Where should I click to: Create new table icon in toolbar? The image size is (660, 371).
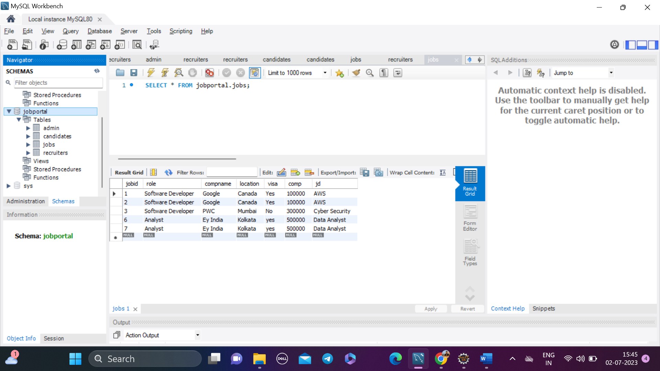pos(76,45)
